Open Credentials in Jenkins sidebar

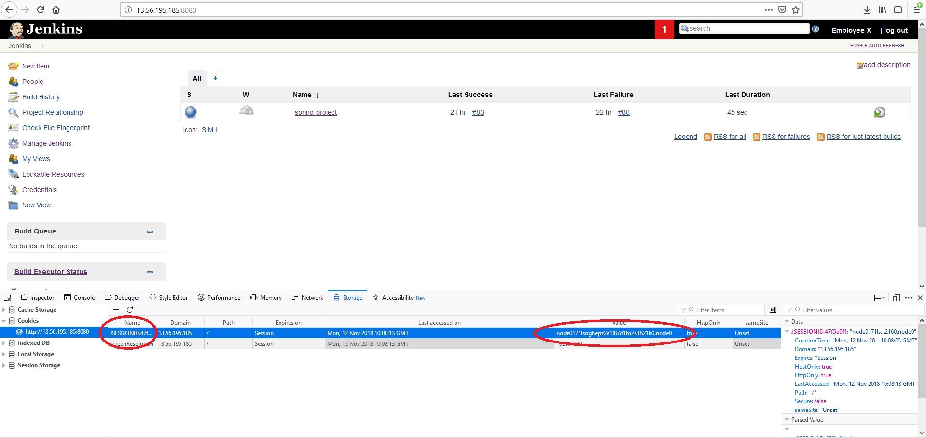(40, 190)
